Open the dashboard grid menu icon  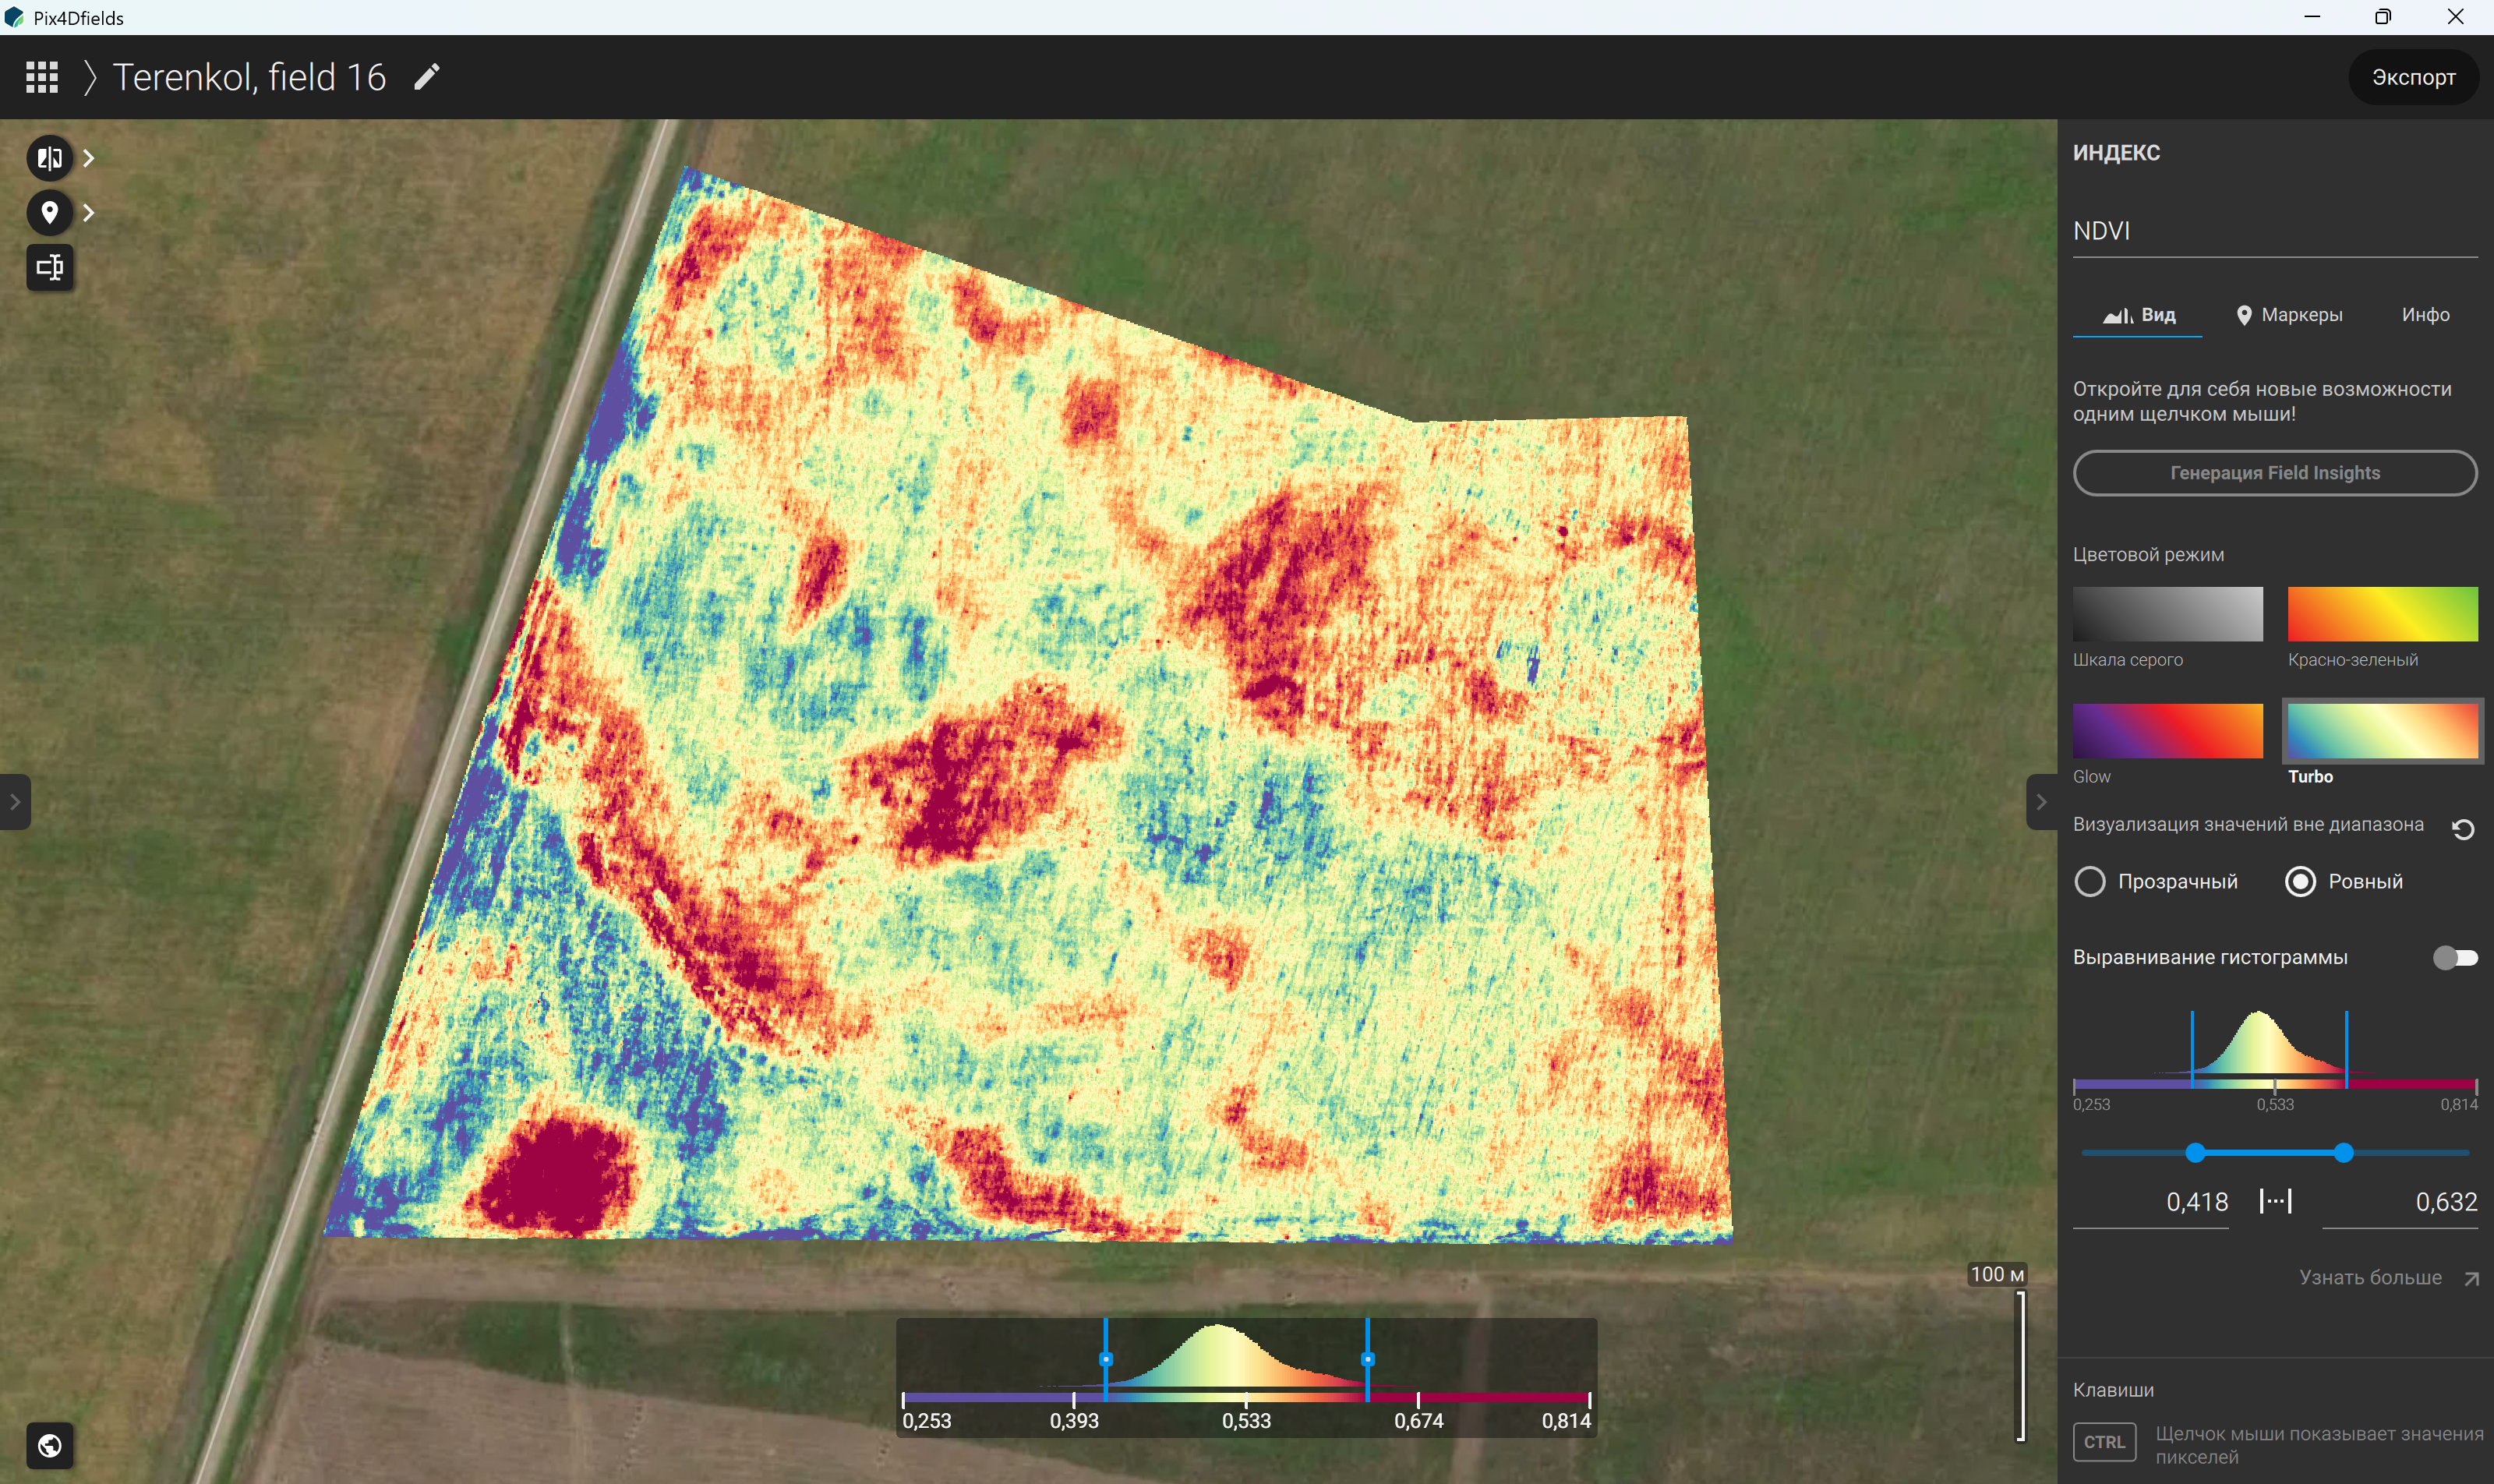click(x=42, y=77)
